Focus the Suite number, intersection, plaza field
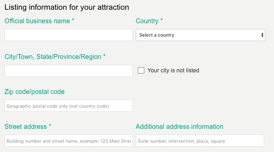This screenshot has width=274, height=152. pos(200,141)
